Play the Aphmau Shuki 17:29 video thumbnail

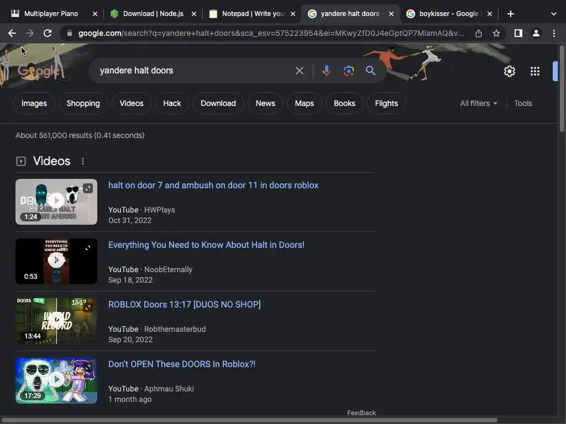coord(56,380)
